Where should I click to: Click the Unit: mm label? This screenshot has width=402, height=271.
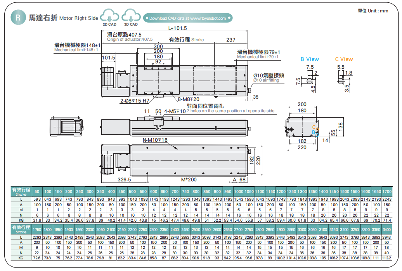373,11
